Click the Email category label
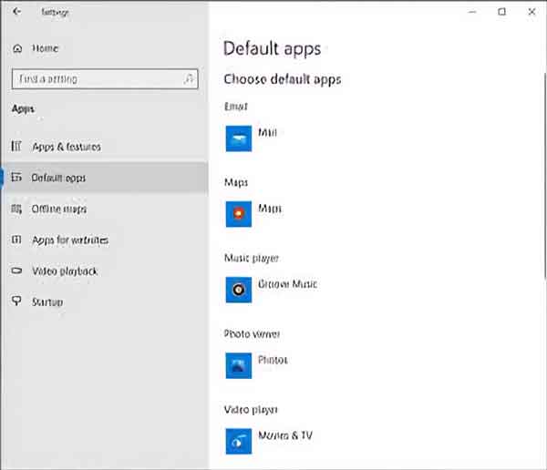 [x=236, y=107]
